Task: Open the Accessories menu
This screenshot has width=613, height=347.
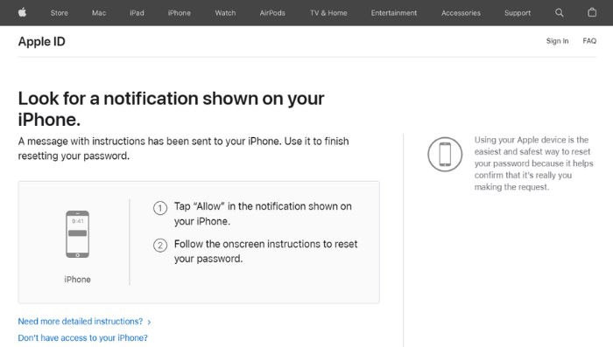Action: (x=461, y=13)
